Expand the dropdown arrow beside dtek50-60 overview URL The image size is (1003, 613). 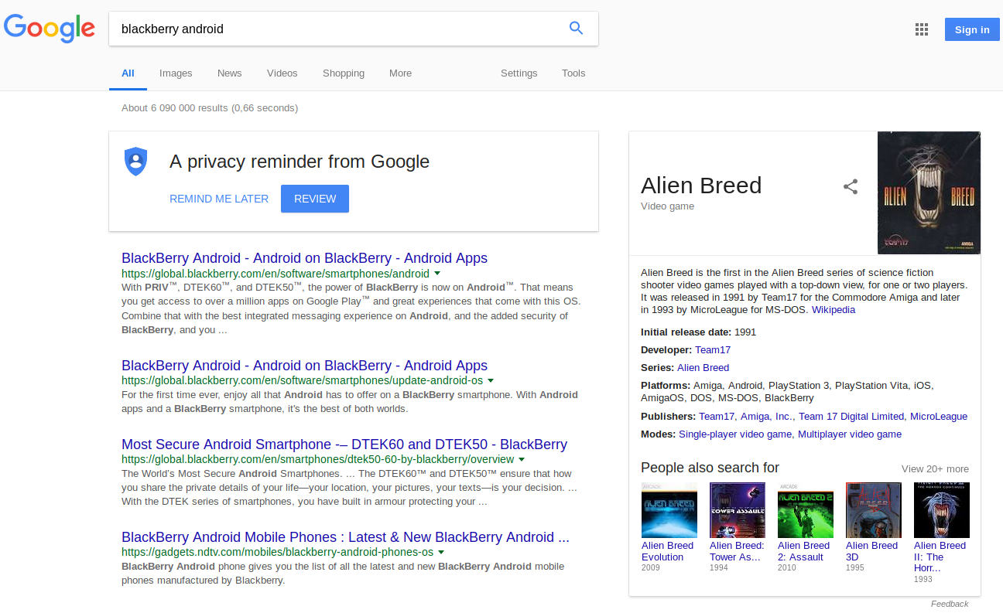click(522, 459)
